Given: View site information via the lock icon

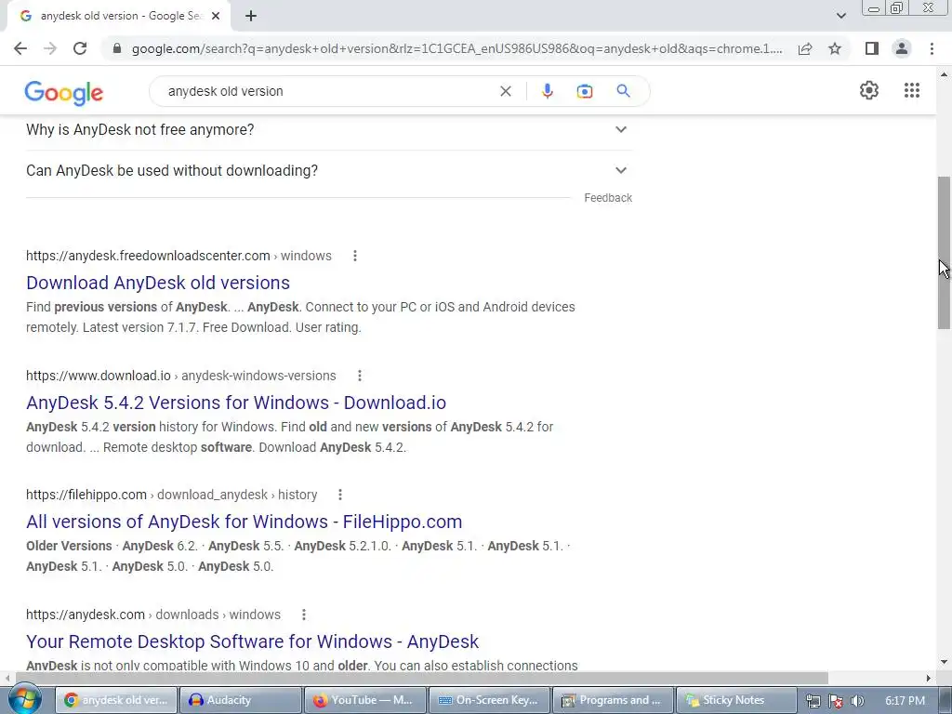Looking at the screenshot, I should tap(117, 48).
